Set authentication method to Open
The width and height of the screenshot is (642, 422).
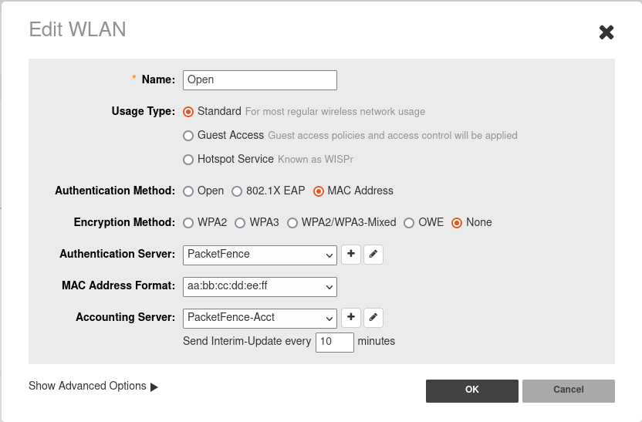click(188, 191)
